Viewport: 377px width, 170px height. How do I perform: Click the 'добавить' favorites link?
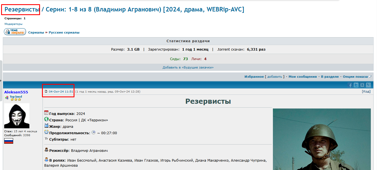(275, 77)
